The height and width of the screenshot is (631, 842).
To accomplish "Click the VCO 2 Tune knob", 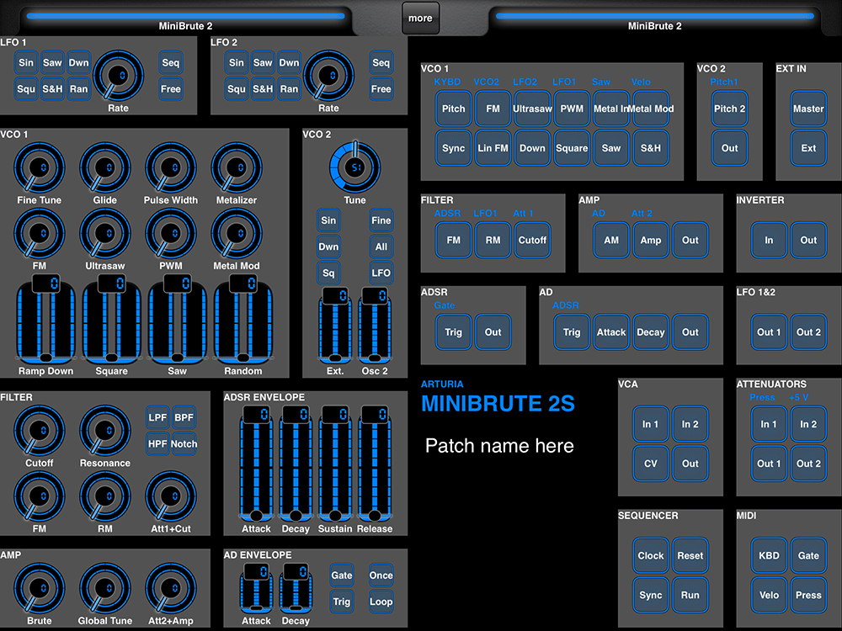I will tap(354, 167).
